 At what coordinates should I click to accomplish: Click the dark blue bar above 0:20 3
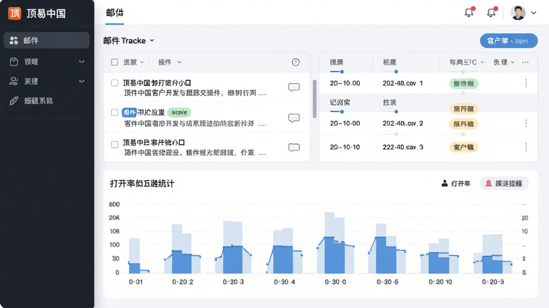point(233,260)
